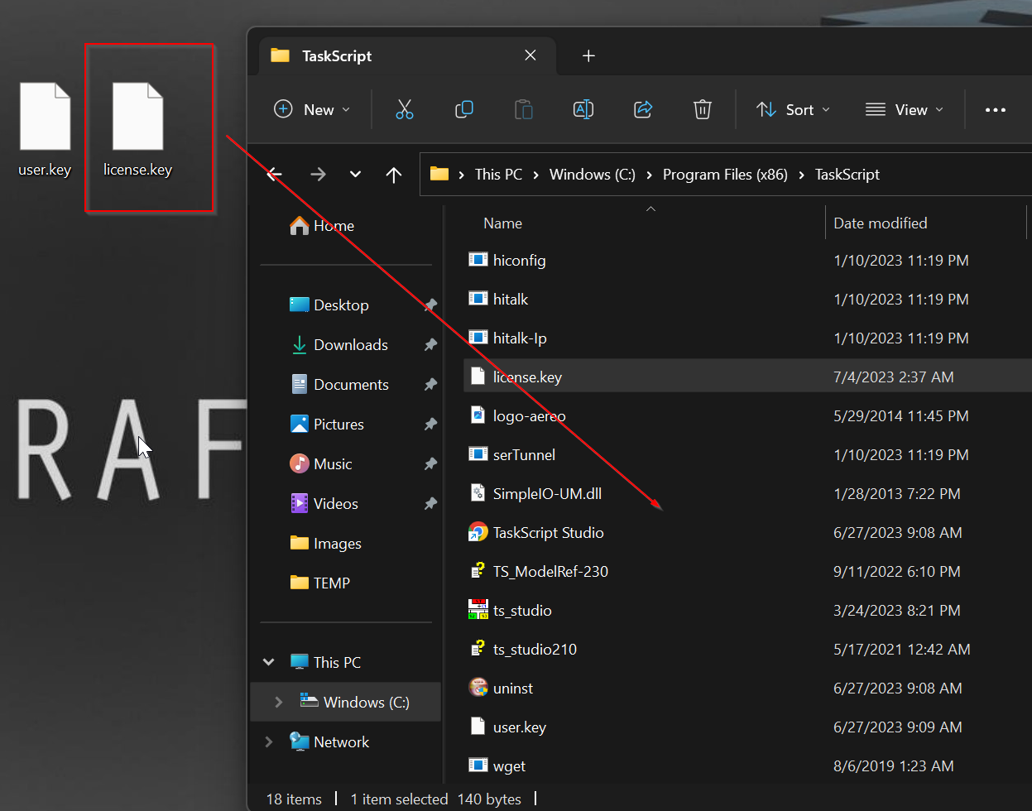Sort by the Name column header

click(502, 223)
